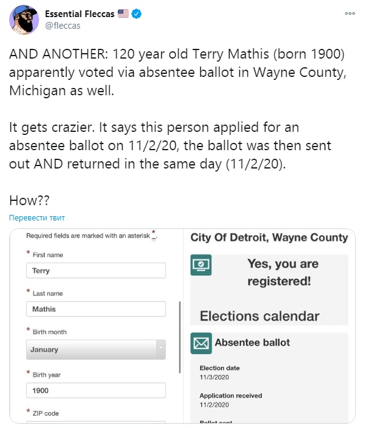
Task: Click the blue verified badge icon
Action: (136, 13)
